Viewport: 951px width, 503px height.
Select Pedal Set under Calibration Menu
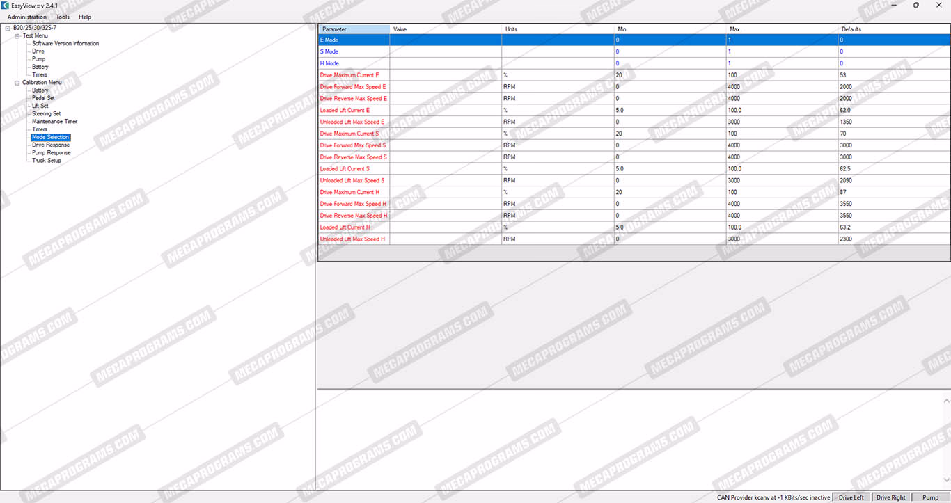click(43, 98)
